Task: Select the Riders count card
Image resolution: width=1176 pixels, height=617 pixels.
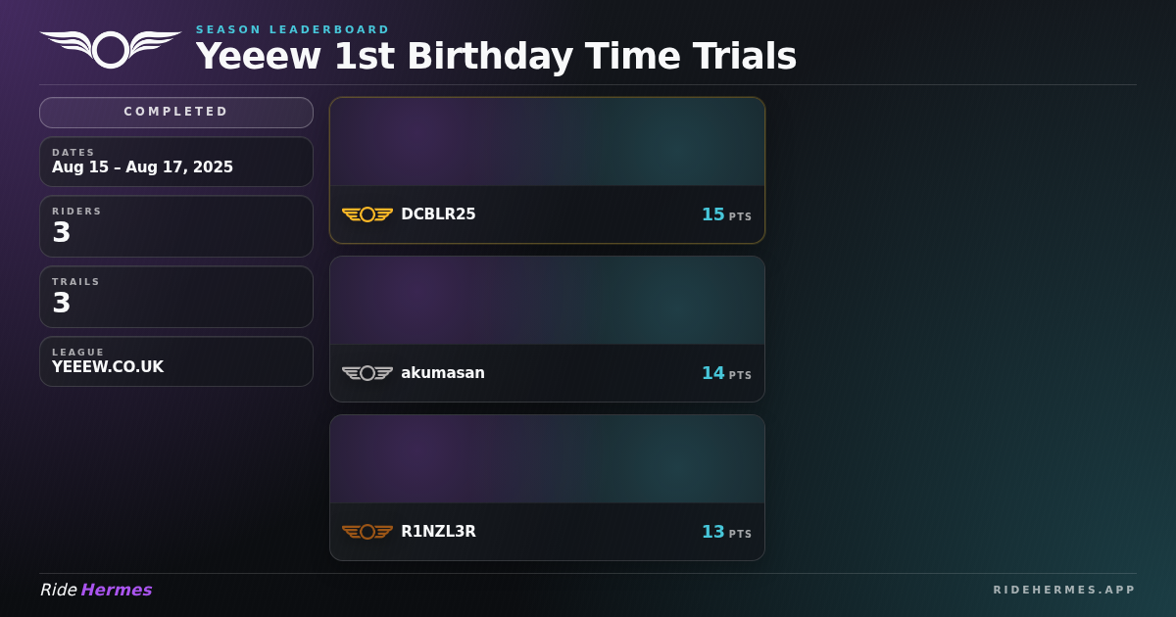Action: (x=176, y=226)
